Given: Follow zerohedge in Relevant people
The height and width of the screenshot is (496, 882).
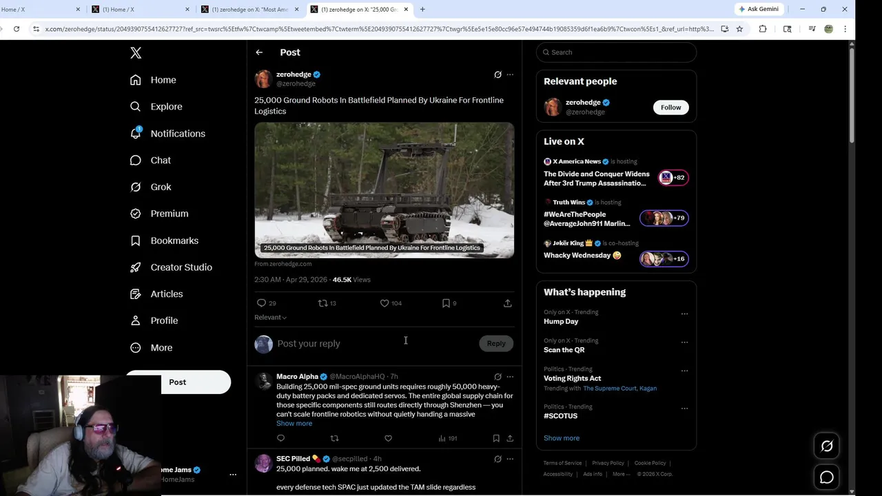Looking at the screenshot, I should pos(670,107).
